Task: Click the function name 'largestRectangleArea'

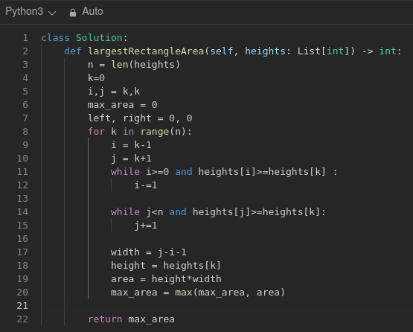Action: [146, 51]
